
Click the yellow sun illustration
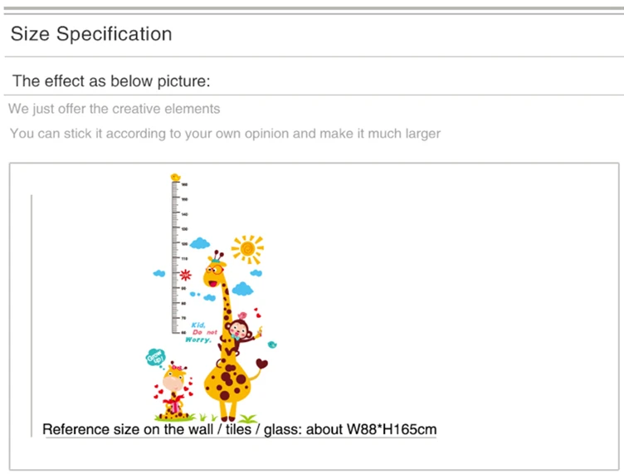point(247,249)
